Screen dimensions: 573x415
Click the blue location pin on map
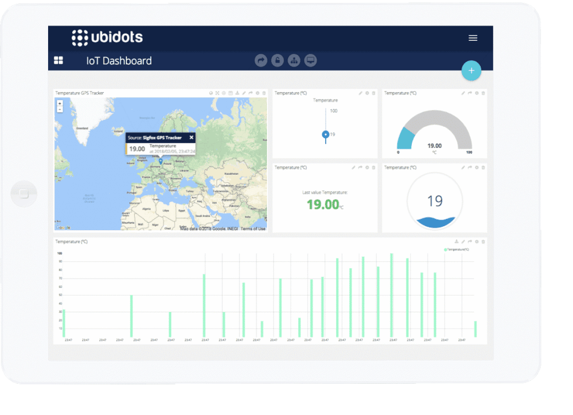click(x=161, y=161)
